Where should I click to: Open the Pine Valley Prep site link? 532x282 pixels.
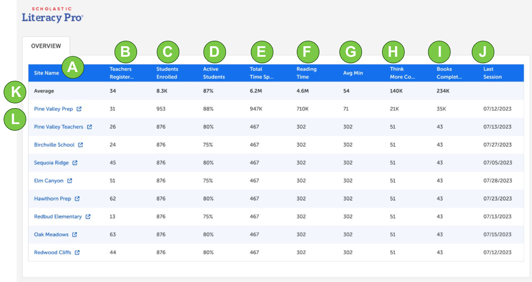pyautogui.click(x=53, y=109)
